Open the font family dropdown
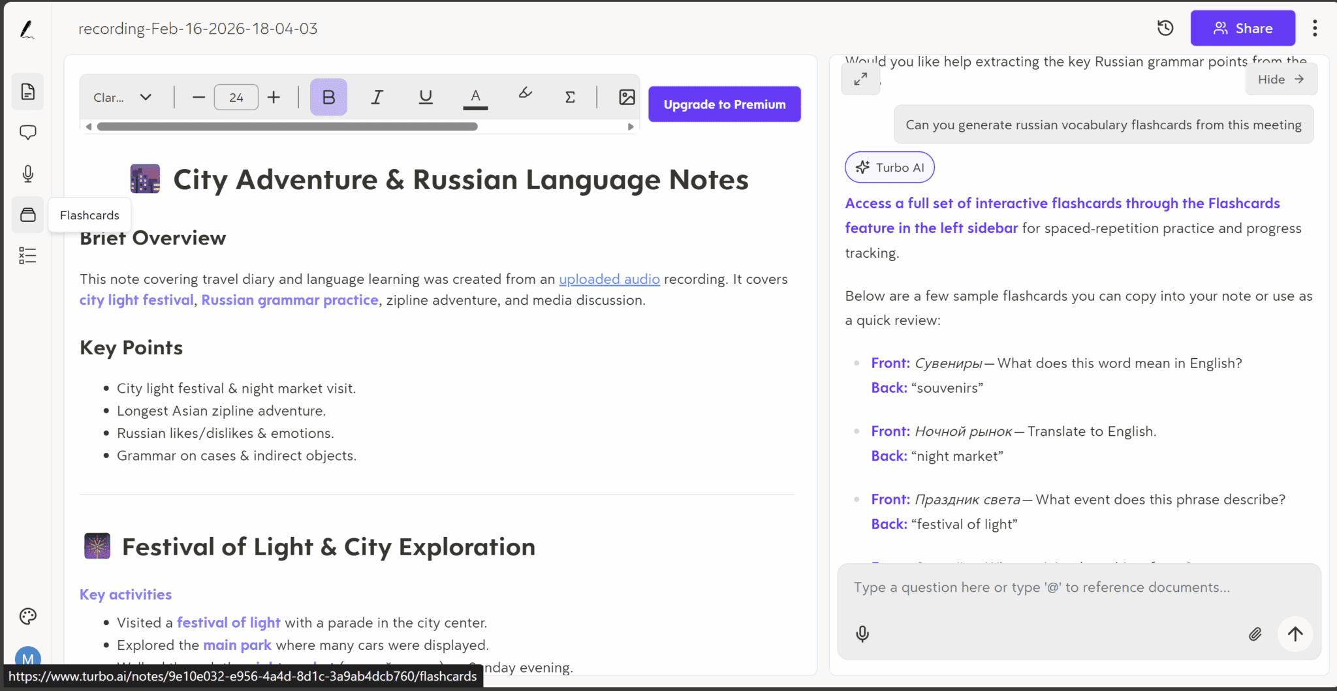1337x691 pixels. click(123, 97)
